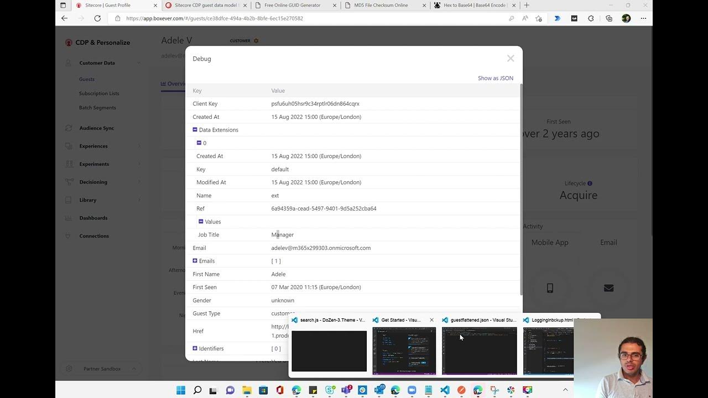708x398 pixels.
Task: Expand Decisioning in the sidebar
Action: coord(93,182)
